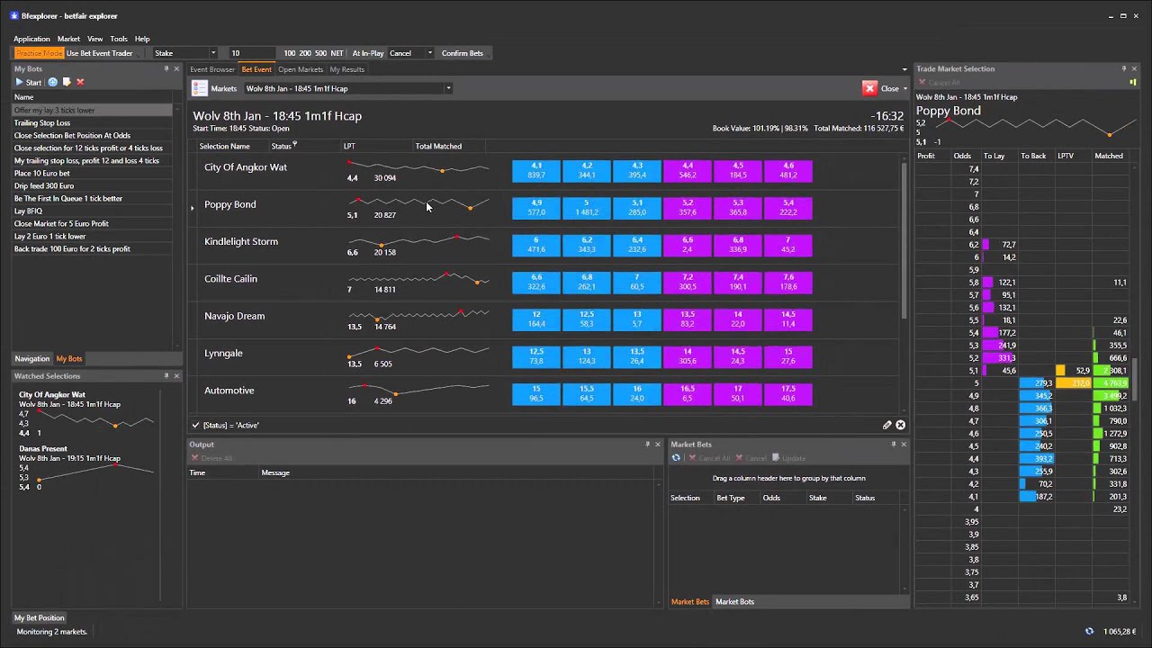Click Navajo Dream lay price 13,5
Viewport: 1152px width, 648px height.
688,320
